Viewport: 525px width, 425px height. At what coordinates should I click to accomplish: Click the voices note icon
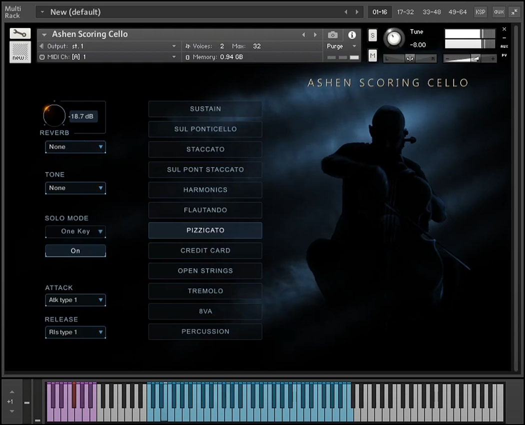coord(187,46)
